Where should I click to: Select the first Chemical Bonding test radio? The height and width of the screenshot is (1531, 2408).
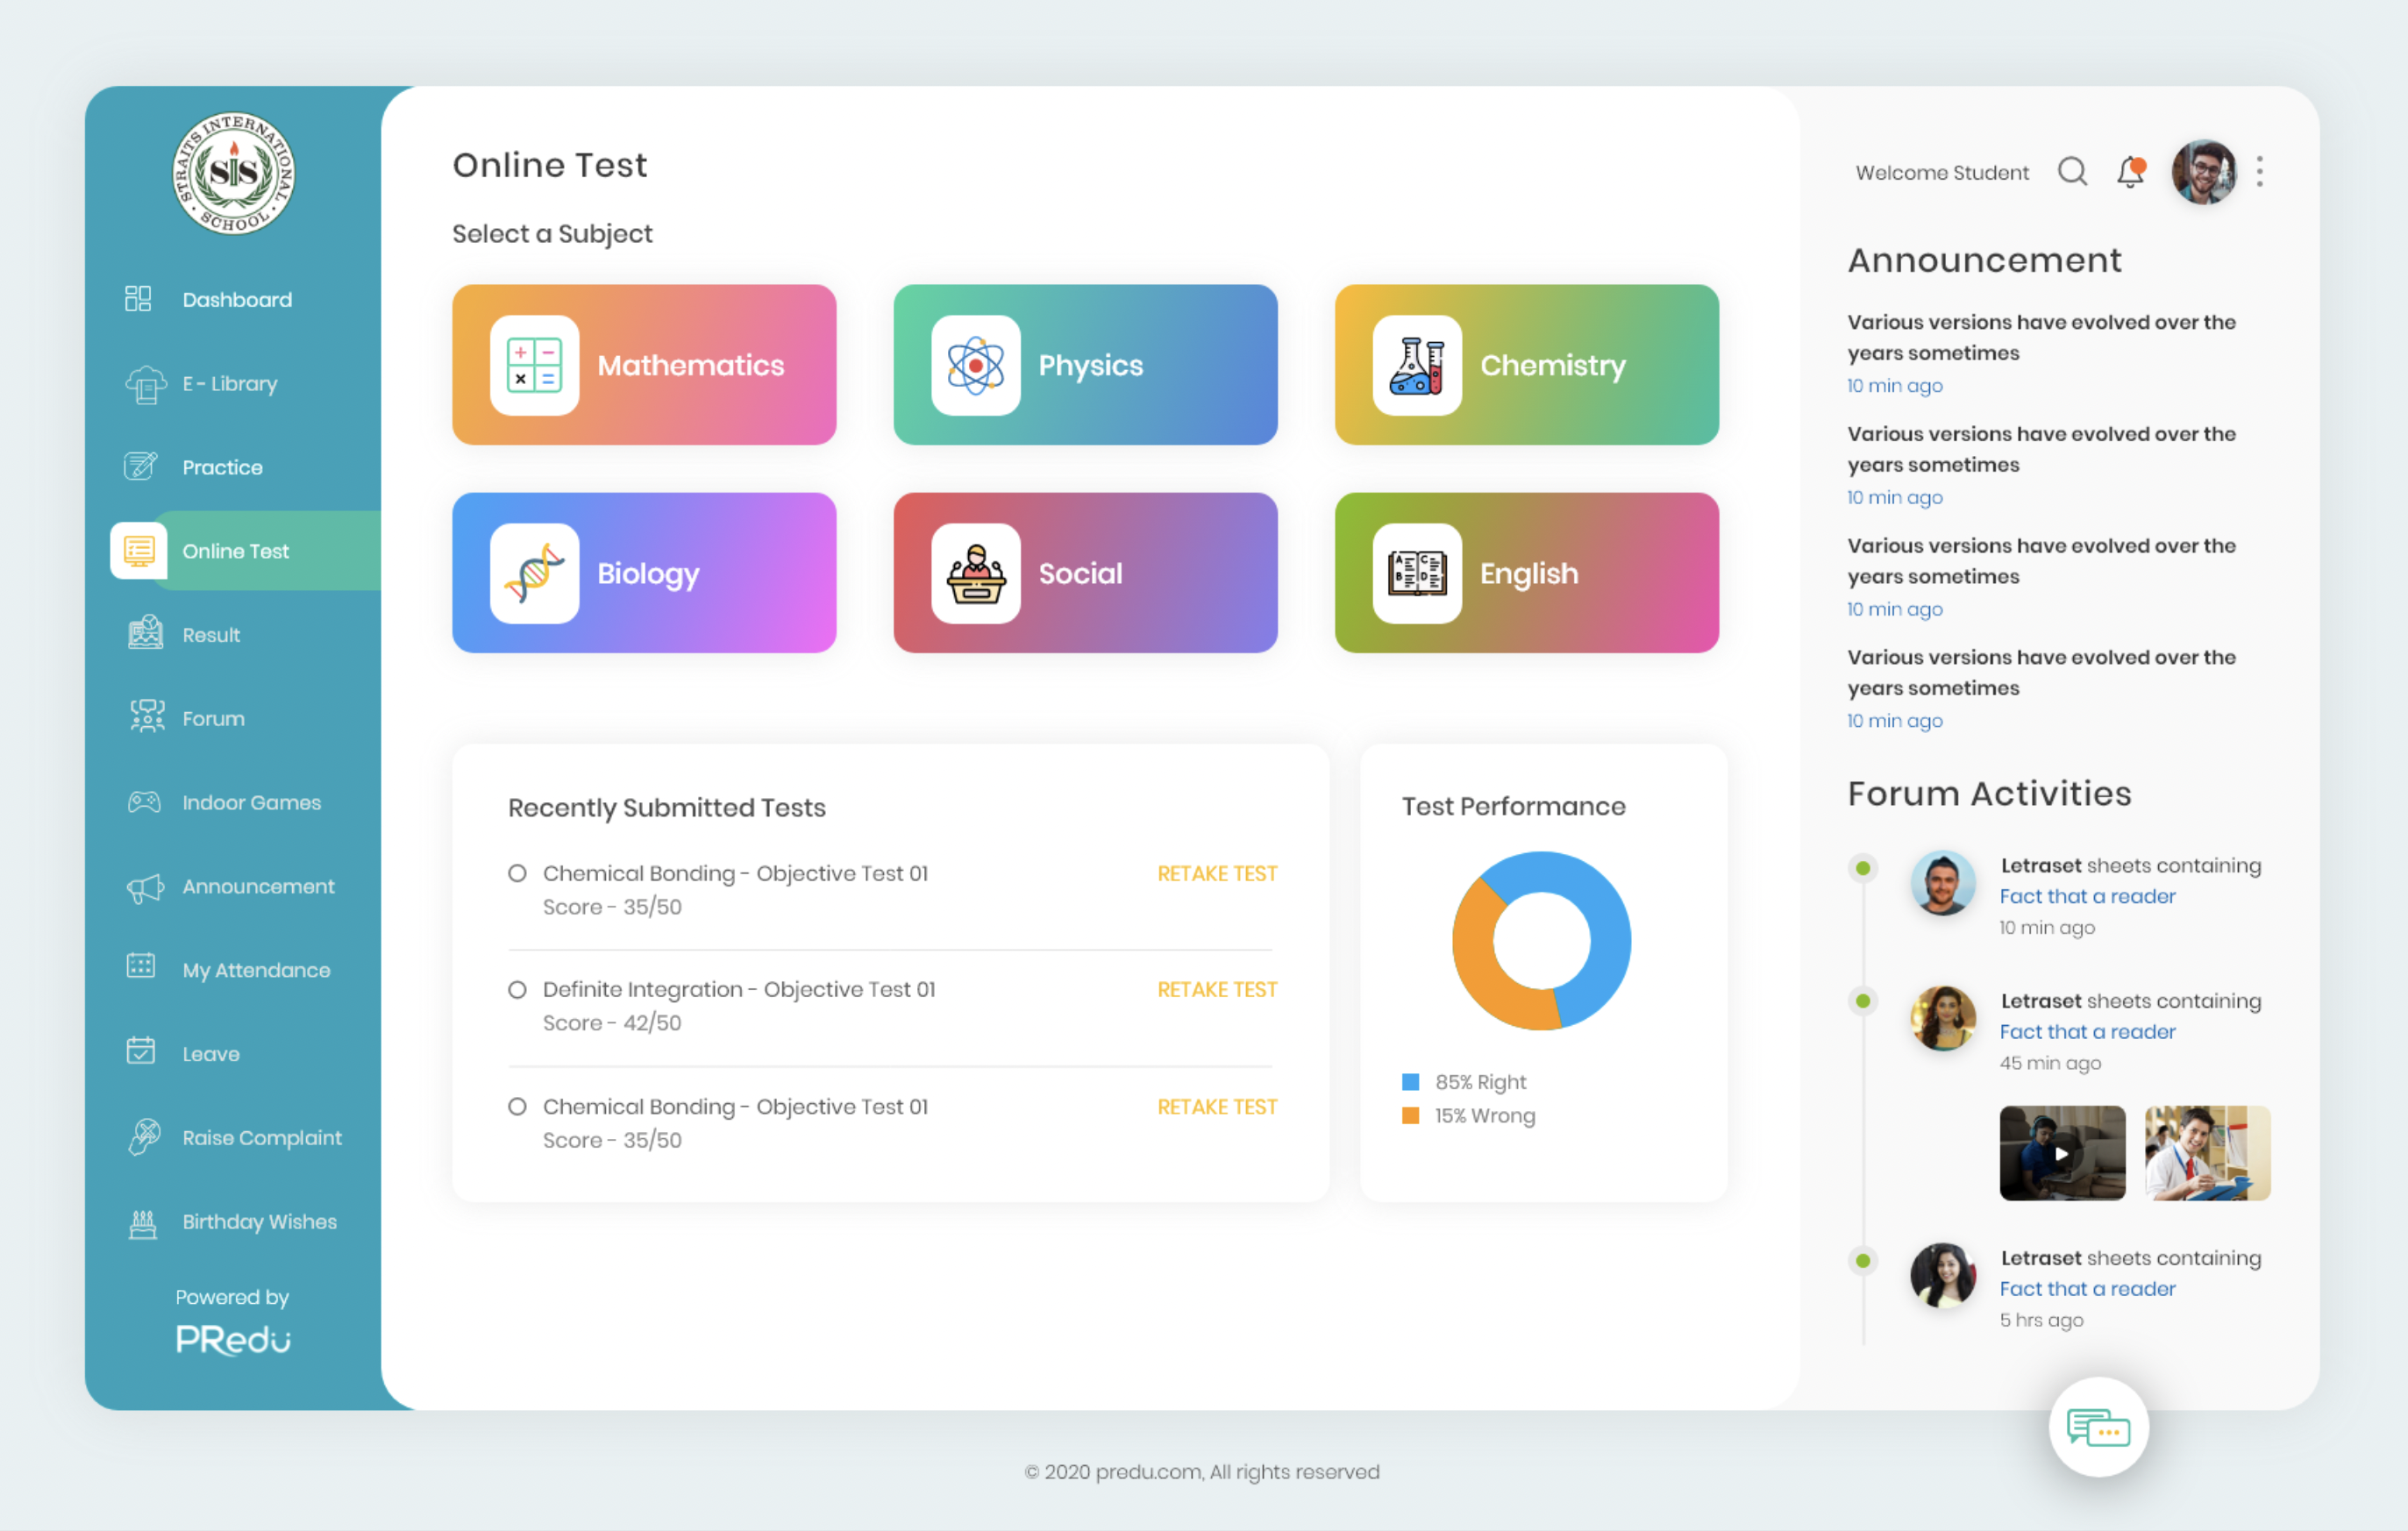tap(517, 873)
